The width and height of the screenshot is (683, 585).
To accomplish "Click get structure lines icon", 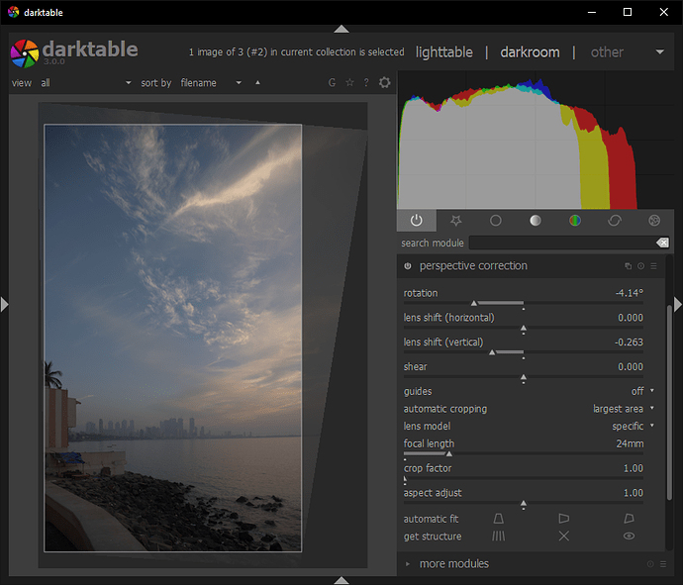I will click(498, 536).
